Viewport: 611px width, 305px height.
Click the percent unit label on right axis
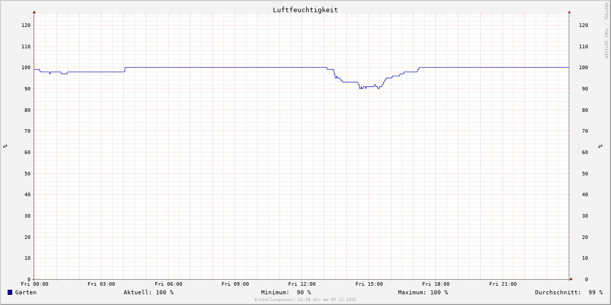600,146
